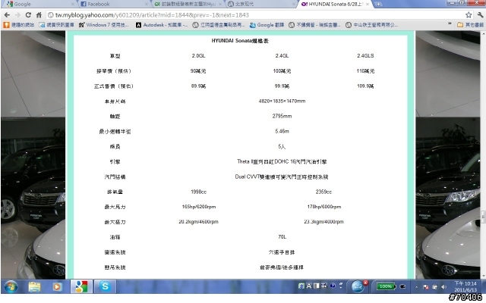Click the 100% battery indicator

point(386,286)
